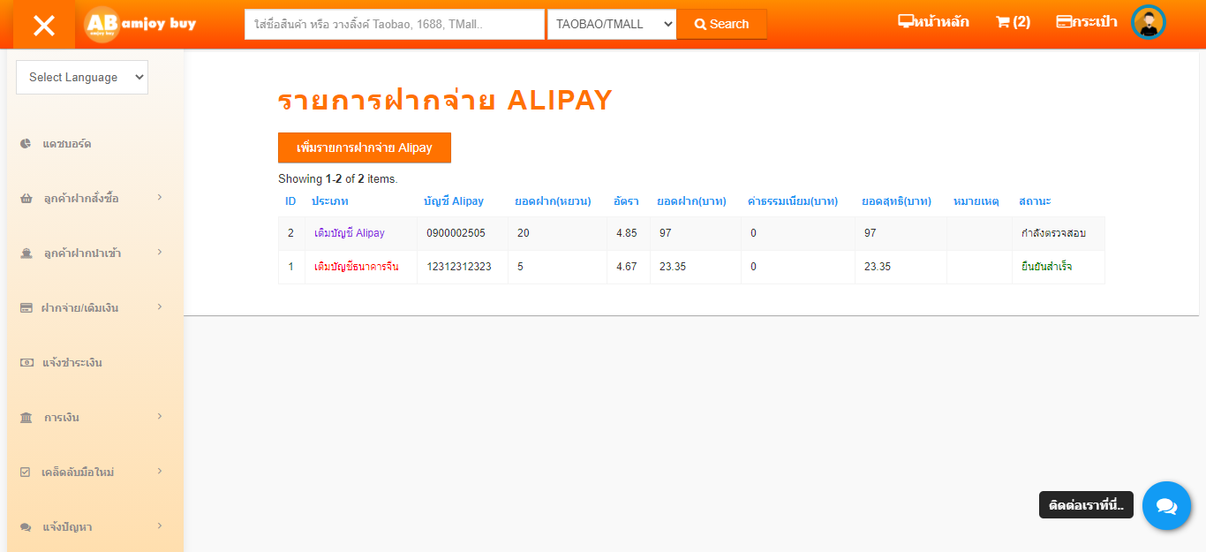Click the dashboard pie chart icon
This screenshot has width=1206, height=552.
click(x=26, y=143)
